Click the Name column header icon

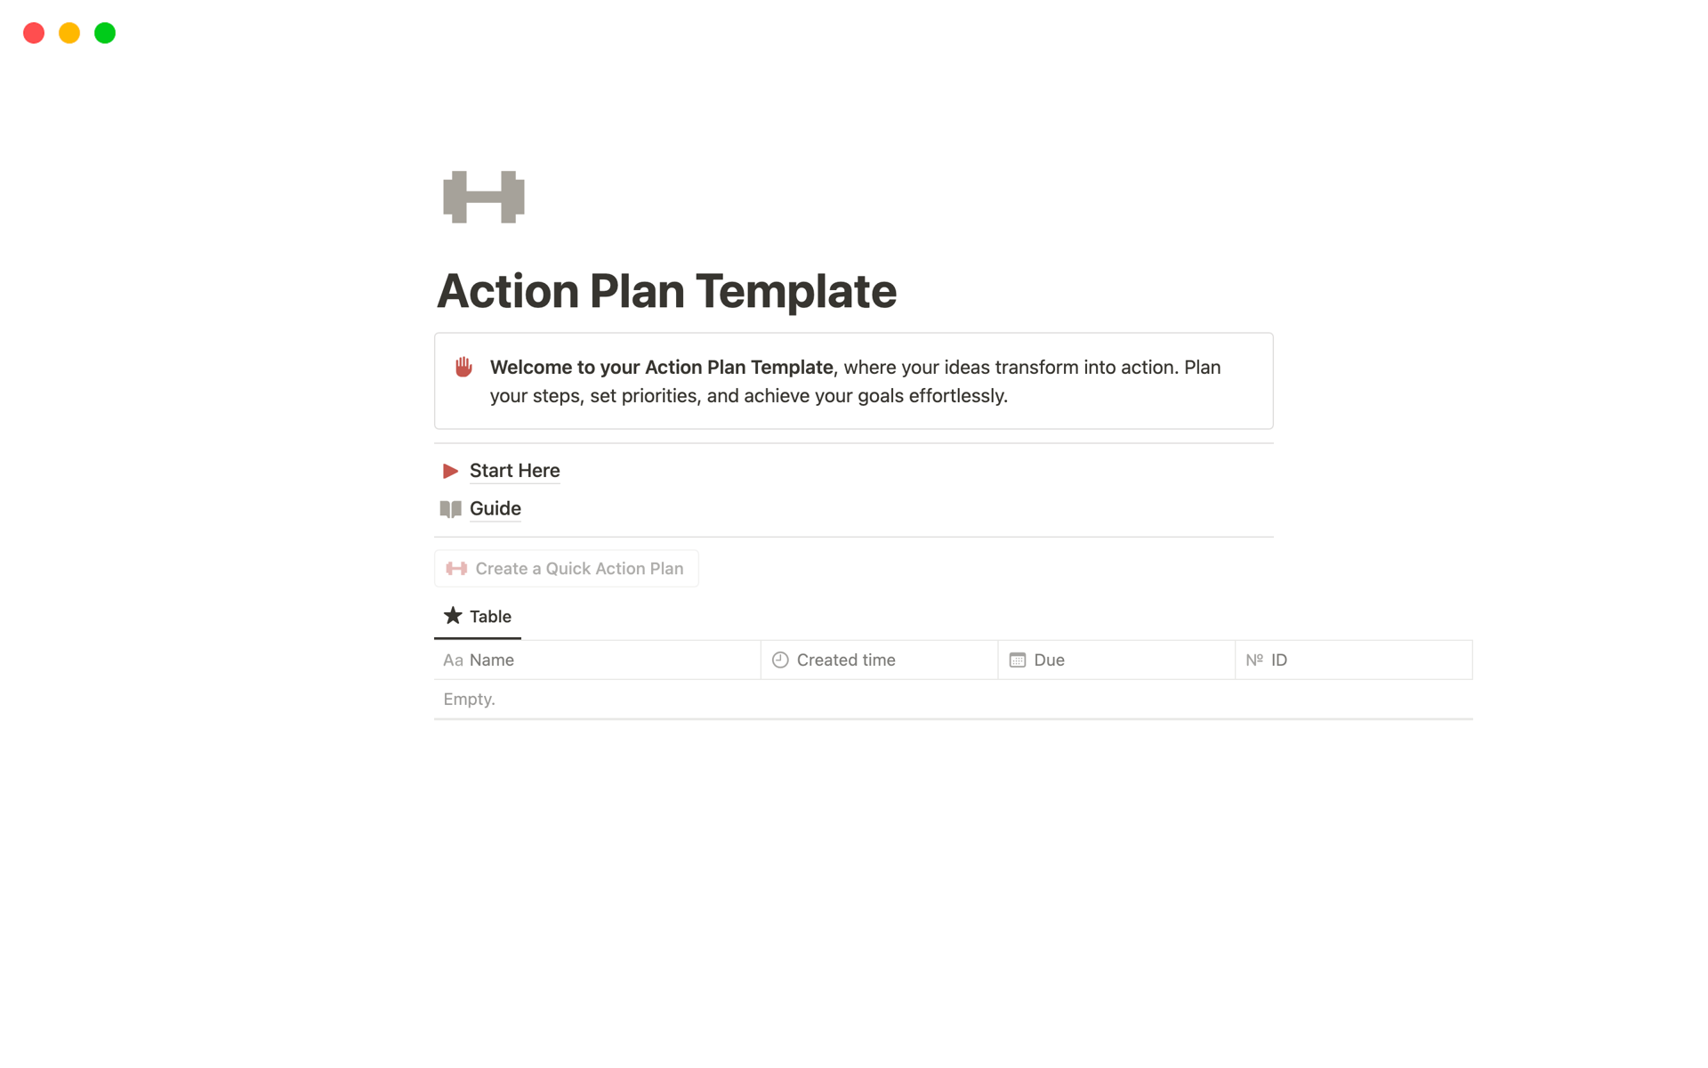pyautogui.click(x=453, y=659)
